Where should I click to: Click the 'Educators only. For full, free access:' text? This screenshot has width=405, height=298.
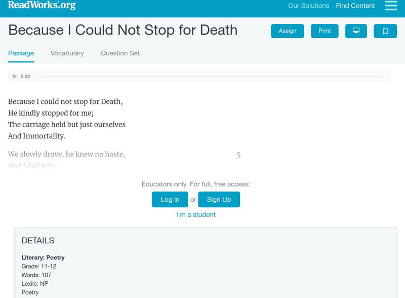tap(196, 184)
